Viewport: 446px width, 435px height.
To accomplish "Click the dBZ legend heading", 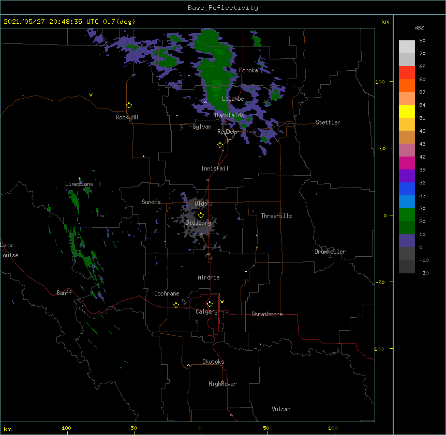I will [419, 28].
